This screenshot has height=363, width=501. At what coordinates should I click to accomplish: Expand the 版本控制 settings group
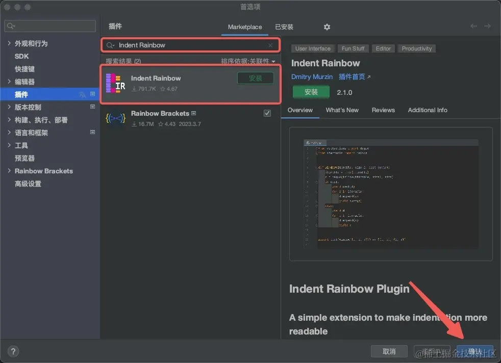(9, 107)
